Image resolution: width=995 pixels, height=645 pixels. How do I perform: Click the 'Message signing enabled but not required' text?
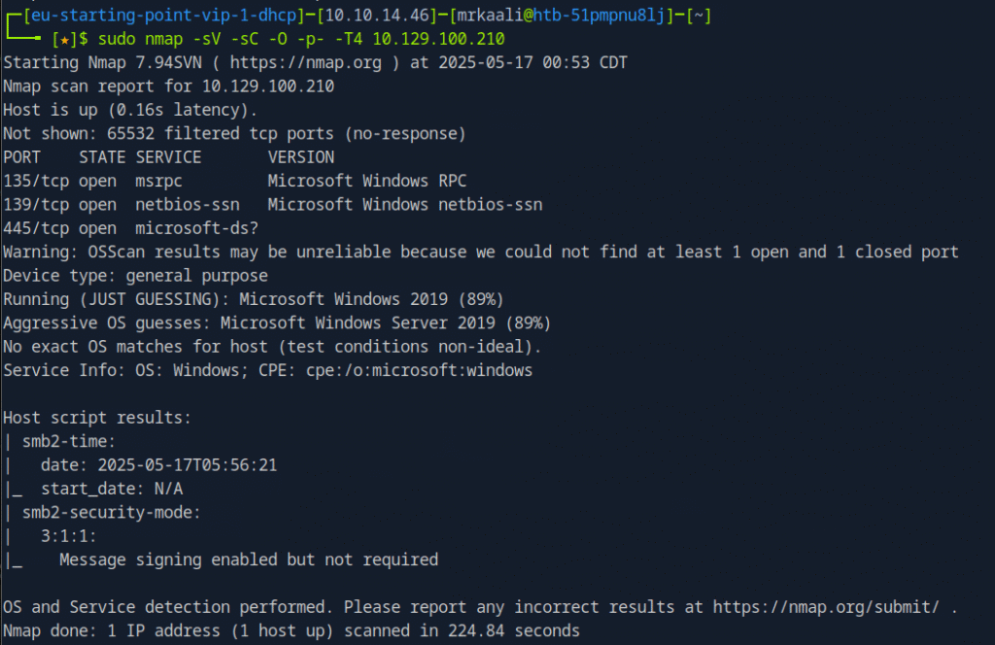click(x=249, y=560)
